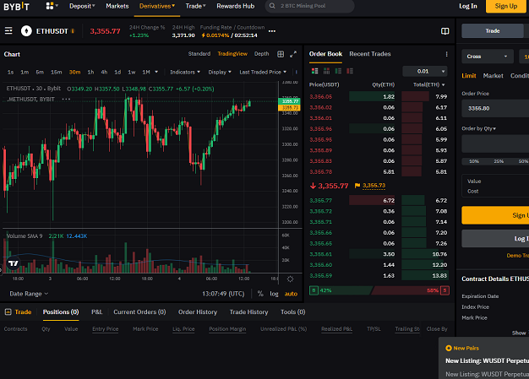Open order book three-dot options menu
529x379 pixels.
[x=447, y=54]
